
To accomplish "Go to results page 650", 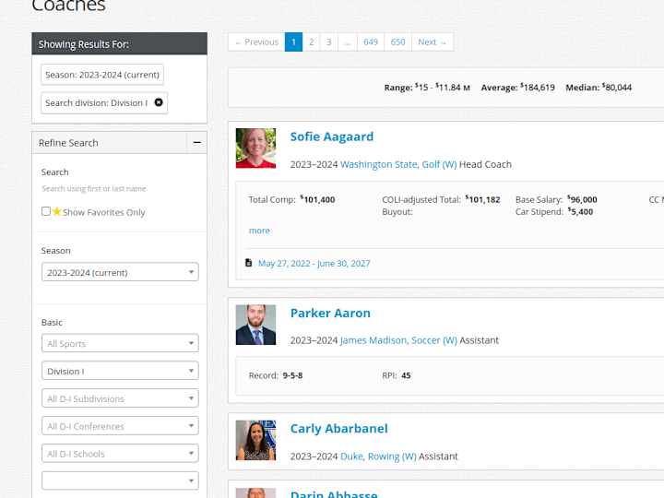I will point(397,41).
